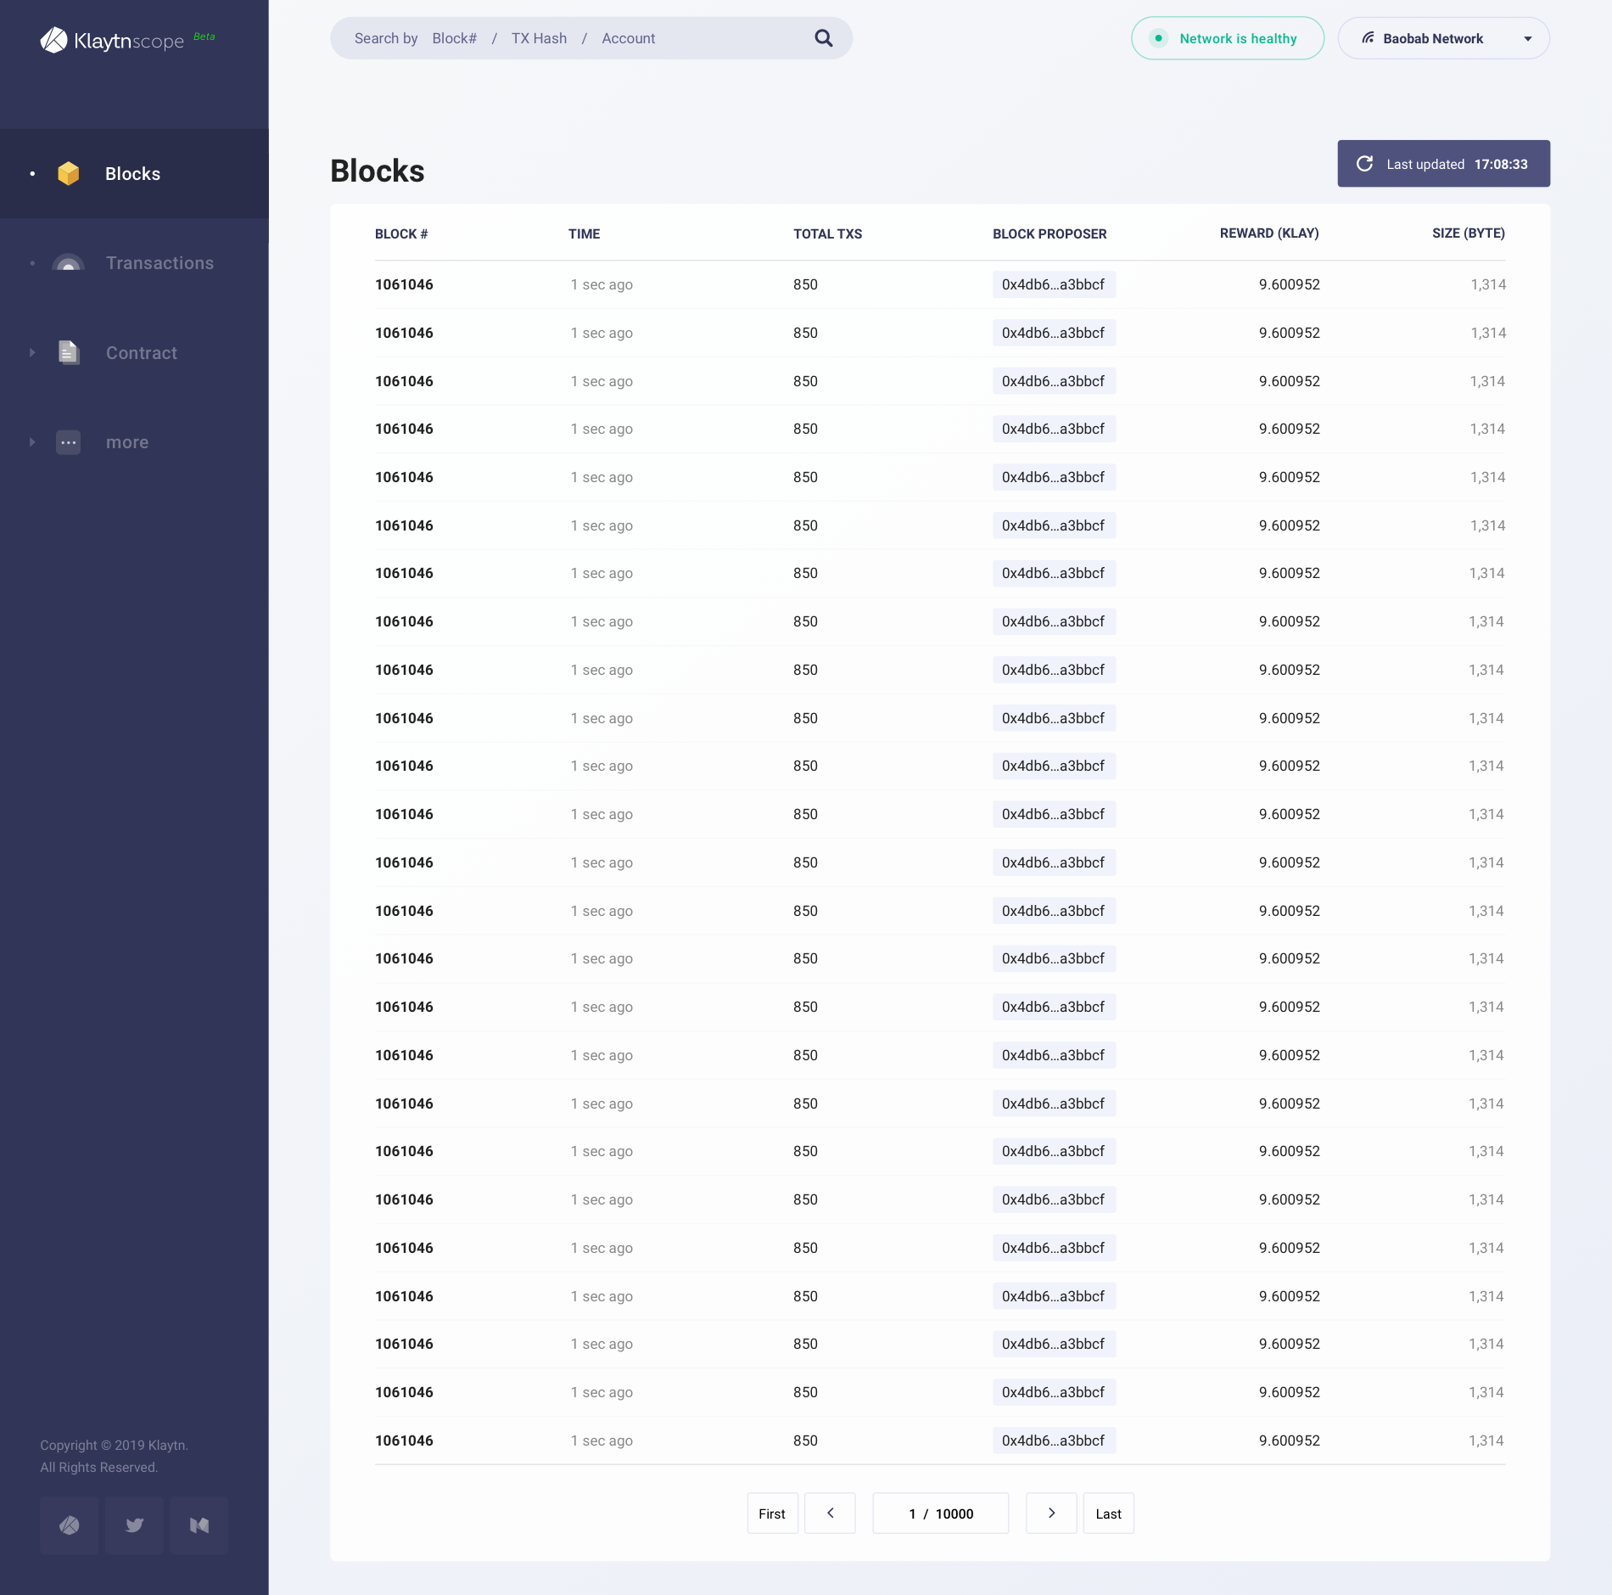Click the Klaytnscope logo icon
The width and height of the screenshot is (1612, 1595).
point(53,40)
